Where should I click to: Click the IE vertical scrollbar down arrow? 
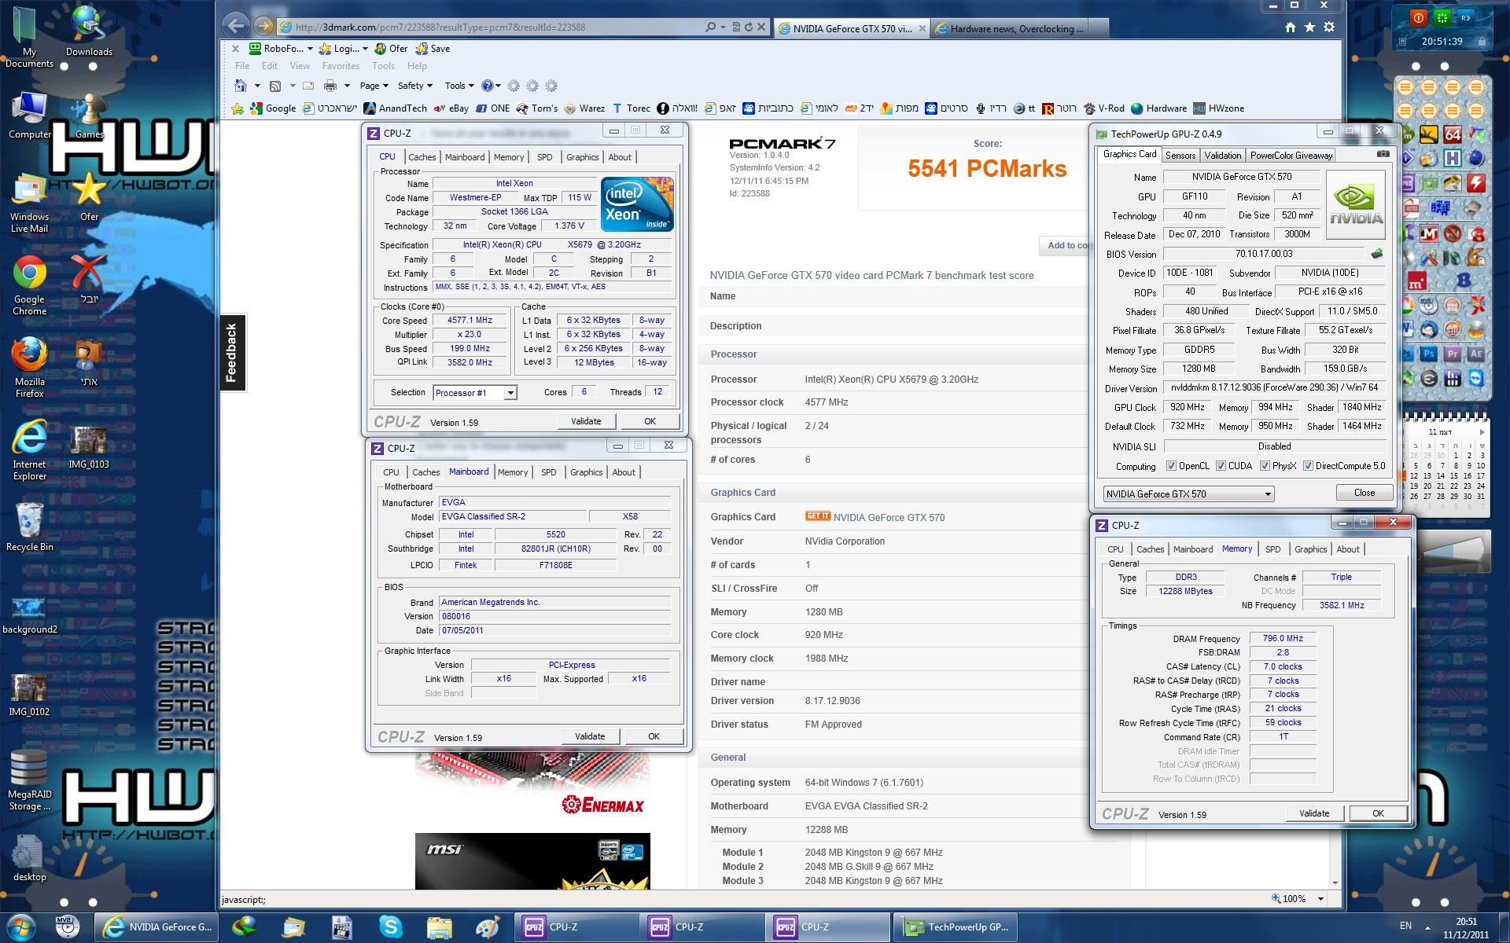coord(1335,882)
